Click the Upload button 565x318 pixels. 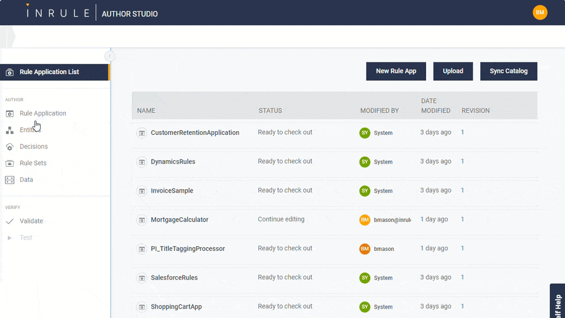453,71
